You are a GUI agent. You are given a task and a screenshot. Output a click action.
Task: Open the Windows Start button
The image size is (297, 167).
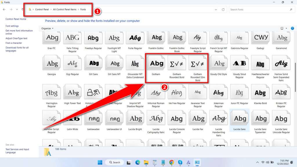click(100, 162)
